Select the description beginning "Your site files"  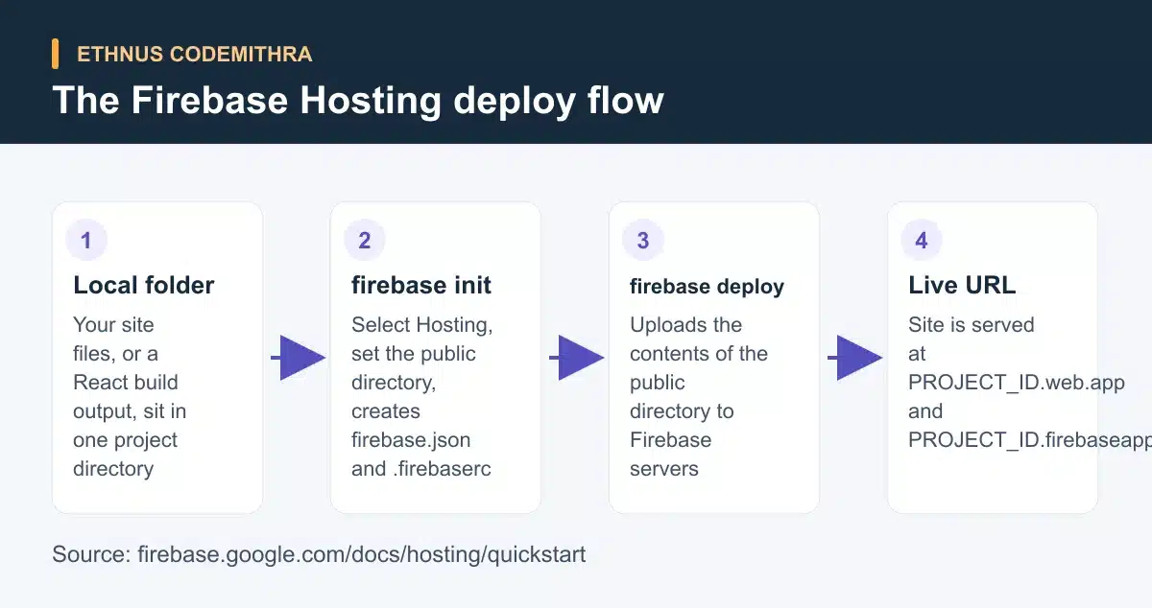130,396
